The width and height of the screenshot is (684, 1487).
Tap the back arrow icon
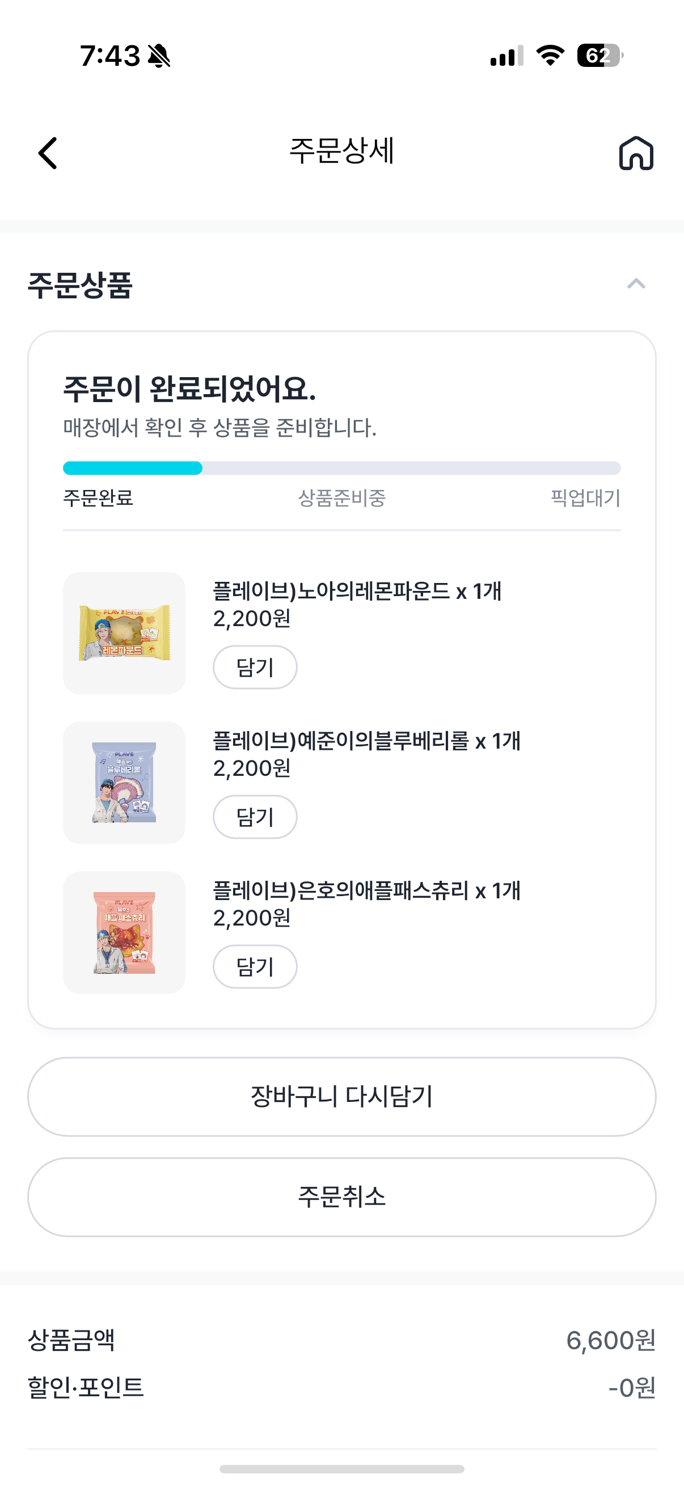pos(48,153)
